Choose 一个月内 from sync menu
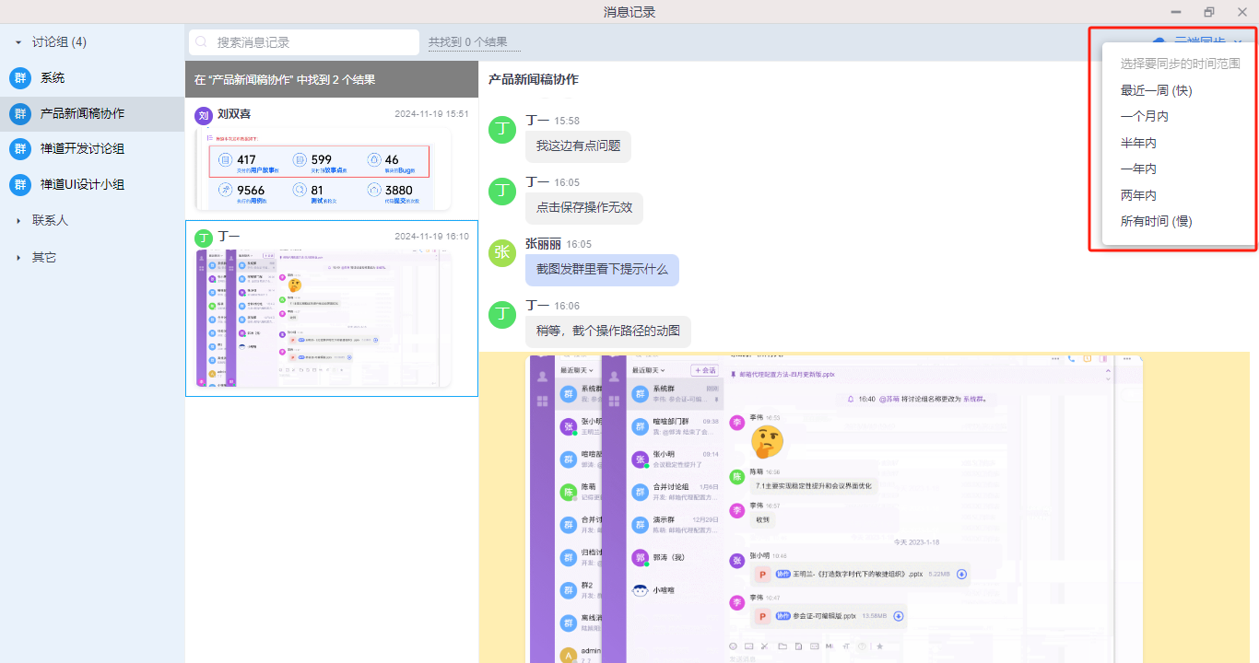The width and height of the screenshot is (1259, 663). pyautogui.click(x=1145, y=117)
